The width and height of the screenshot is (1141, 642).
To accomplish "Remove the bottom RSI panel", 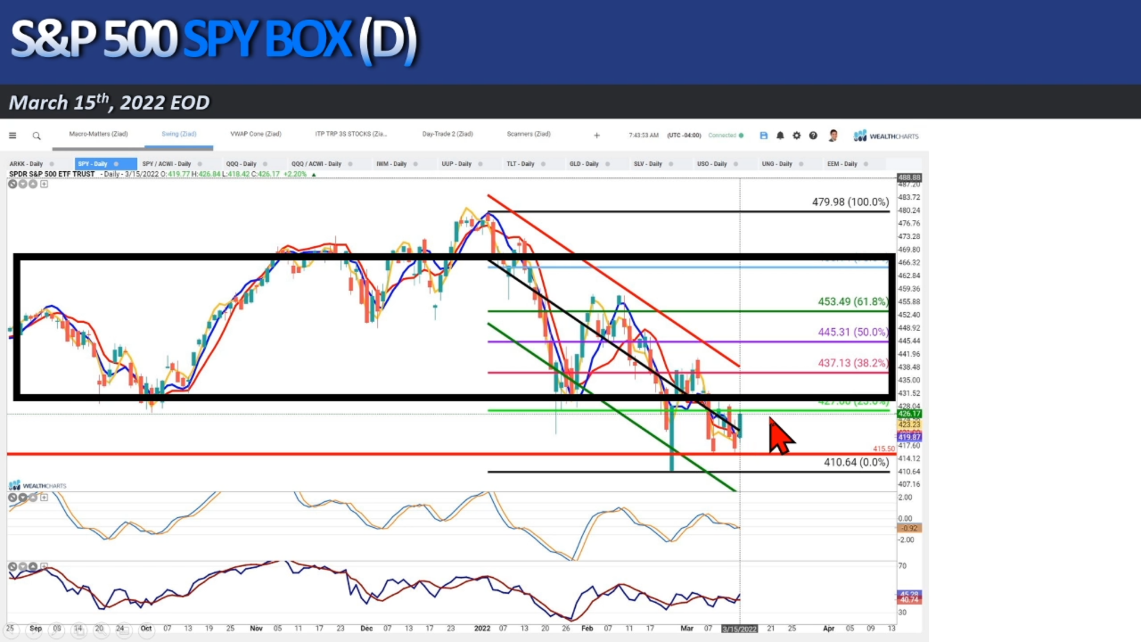I will coord(12,567).
